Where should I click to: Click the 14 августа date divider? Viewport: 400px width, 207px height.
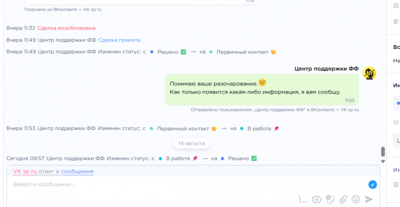(x=192, y=144)
